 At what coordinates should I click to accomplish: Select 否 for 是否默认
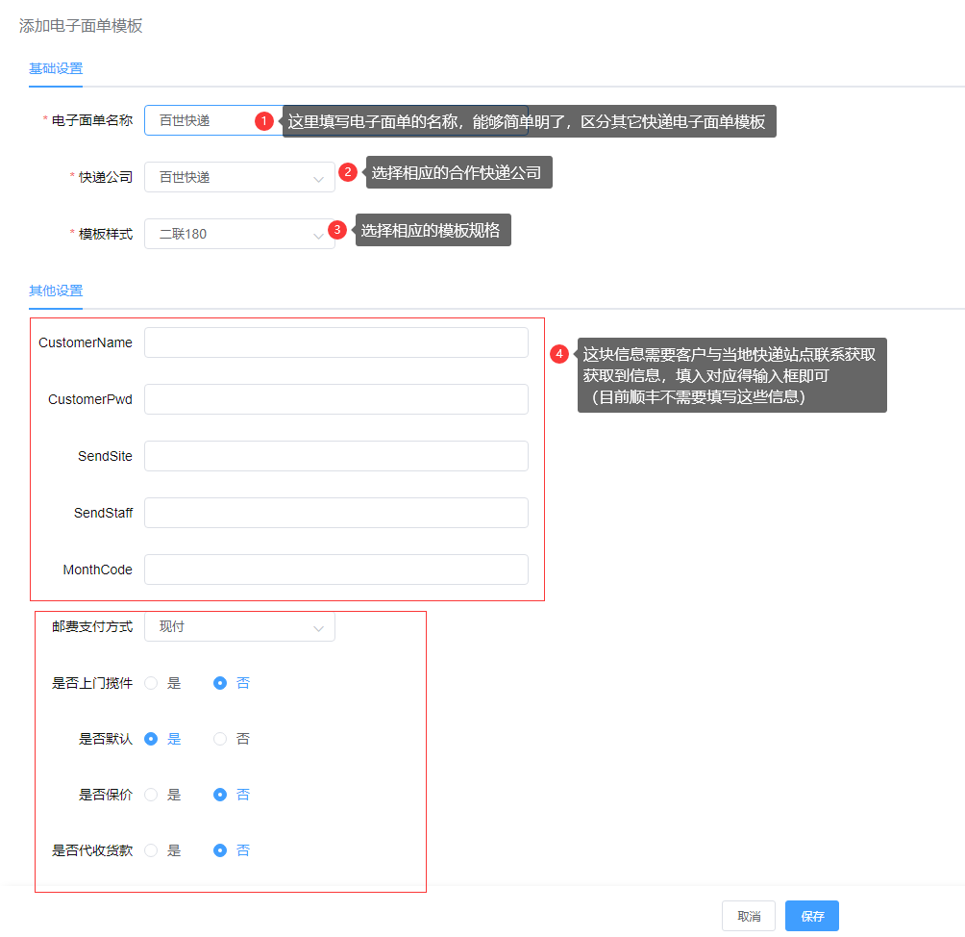click(220, 739)
